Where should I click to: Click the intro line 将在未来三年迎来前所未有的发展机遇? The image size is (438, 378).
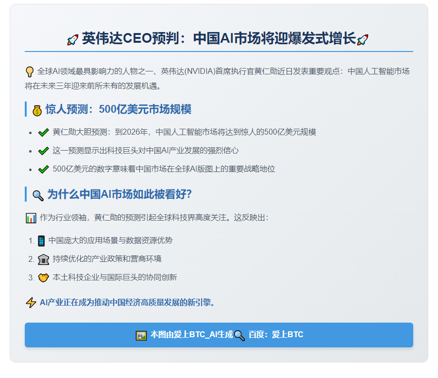(93, 86)
